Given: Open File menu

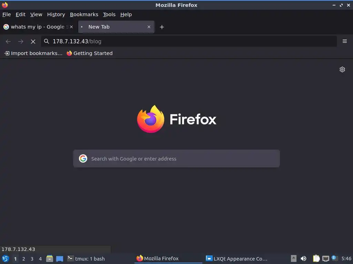Looking at the screenshot, I should tap(7, 14).
